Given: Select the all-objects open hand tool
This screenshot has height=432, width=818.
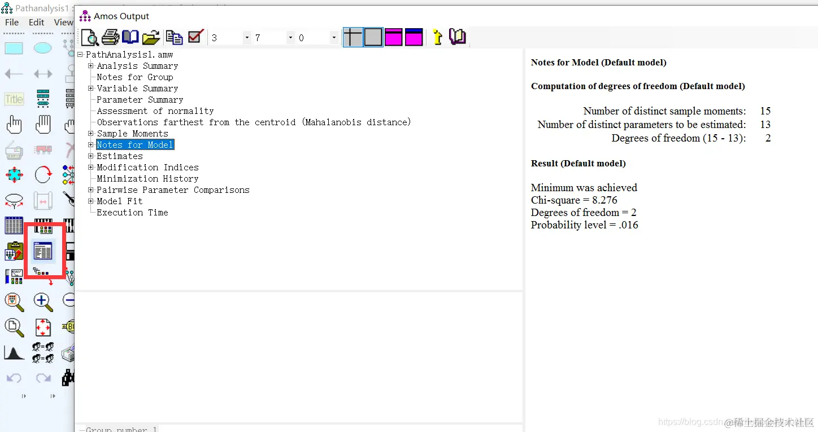Looking at the screenshot, I should (43, 125).
